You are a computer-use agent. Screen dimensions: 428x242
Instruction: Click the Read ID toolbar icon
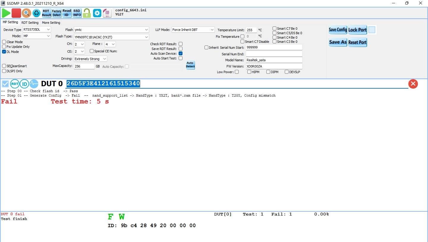(x=67, y=13)
